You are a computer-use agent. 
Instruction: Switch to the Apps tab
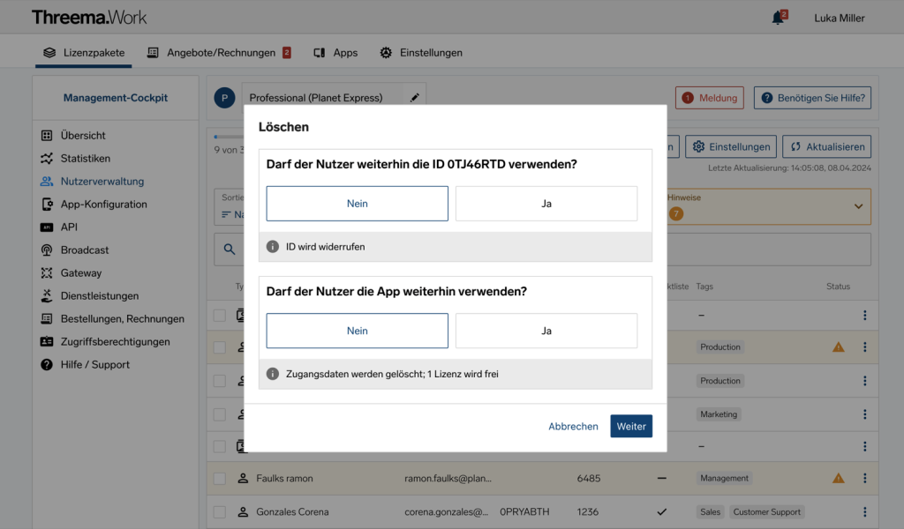pyautogui.click(x=335, y=53)
